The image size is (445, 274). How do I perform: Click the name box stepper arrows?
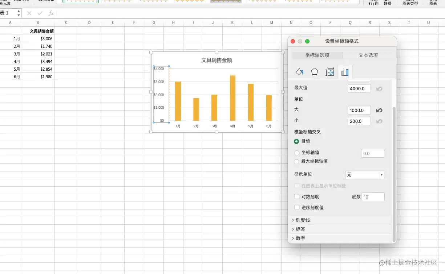(x=19, y=13)
